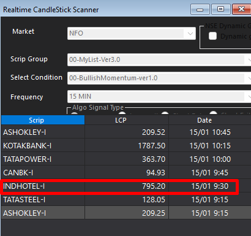Click the date cell 15/01 10:15
The width and height of the screenshot is (251, 236).
pyautogui.click(x=210, y=146)
